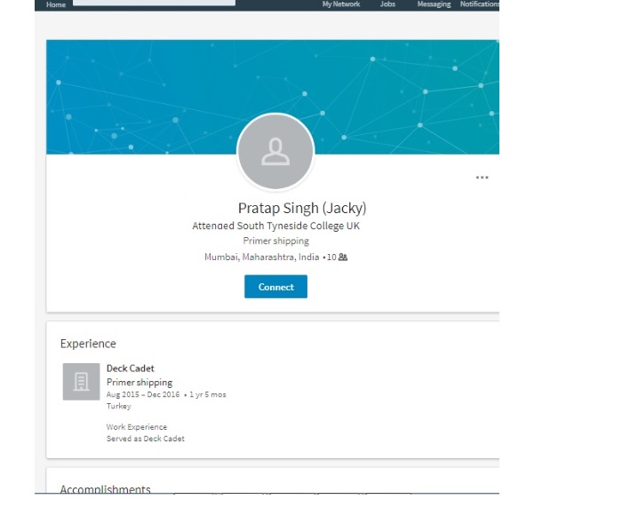The image size is (622, 531).
Task: Click the Mumbai, Maharashtra, India location text
Action: point(262,258)
